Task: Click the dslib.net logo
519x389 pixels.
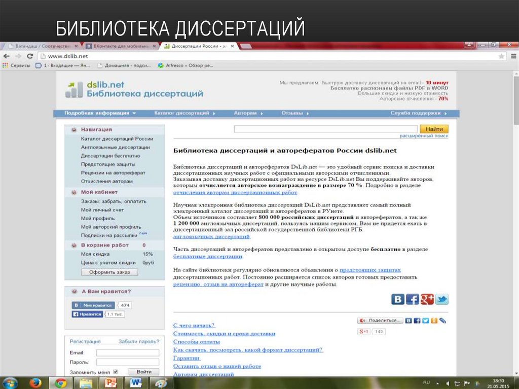Action: coord(134,89)
